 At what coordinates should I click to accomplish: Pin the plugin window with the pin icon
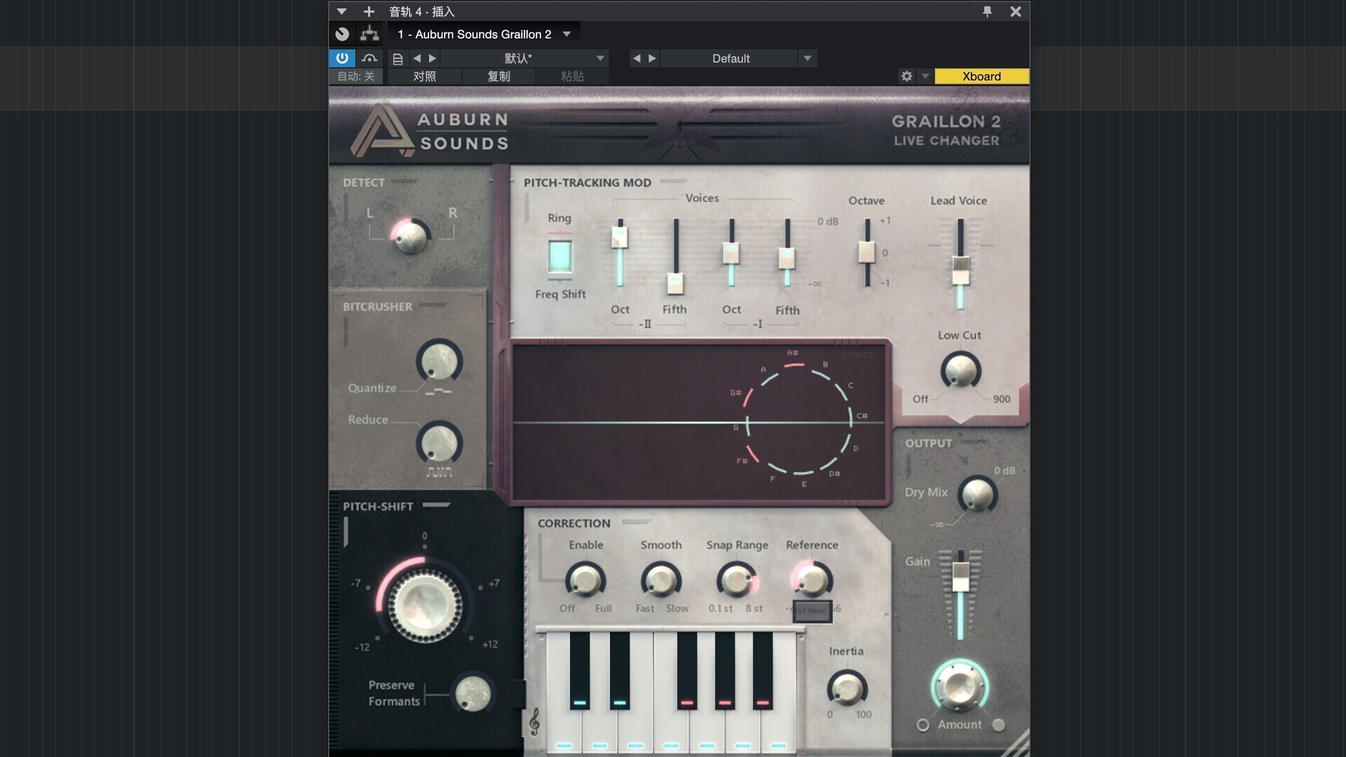click(987, 11)
